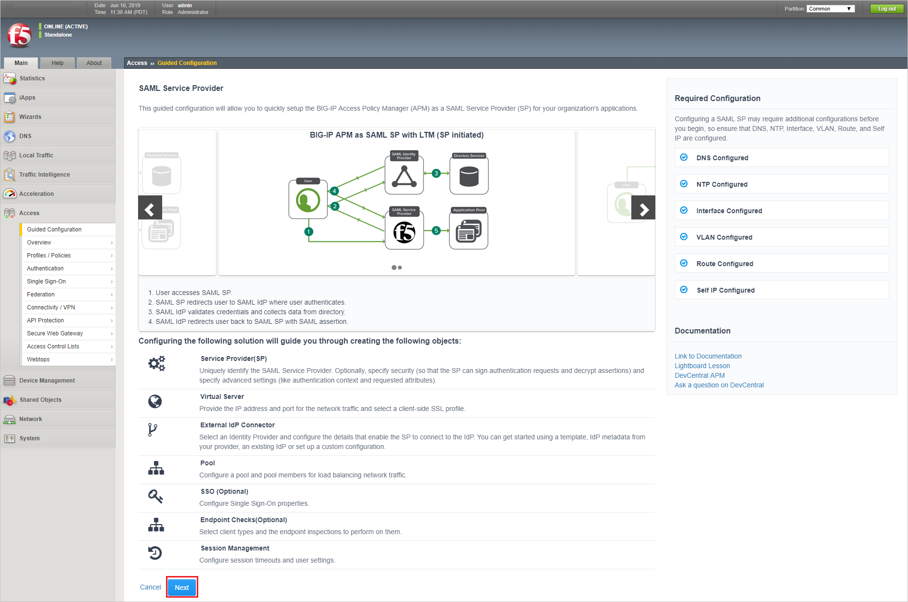Expand the Secure Web Gateway submenu arrow
The width and height of the screenshot is (908, 602).
[x=112, y=333]
